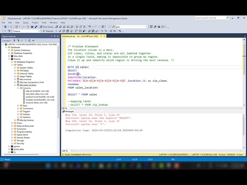
Task: Toggle Results to Grid mode
Action: [x=93, y=31]
